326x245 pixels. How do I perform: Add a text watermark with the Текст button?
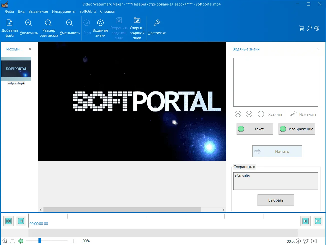click(x=255, y=129)
